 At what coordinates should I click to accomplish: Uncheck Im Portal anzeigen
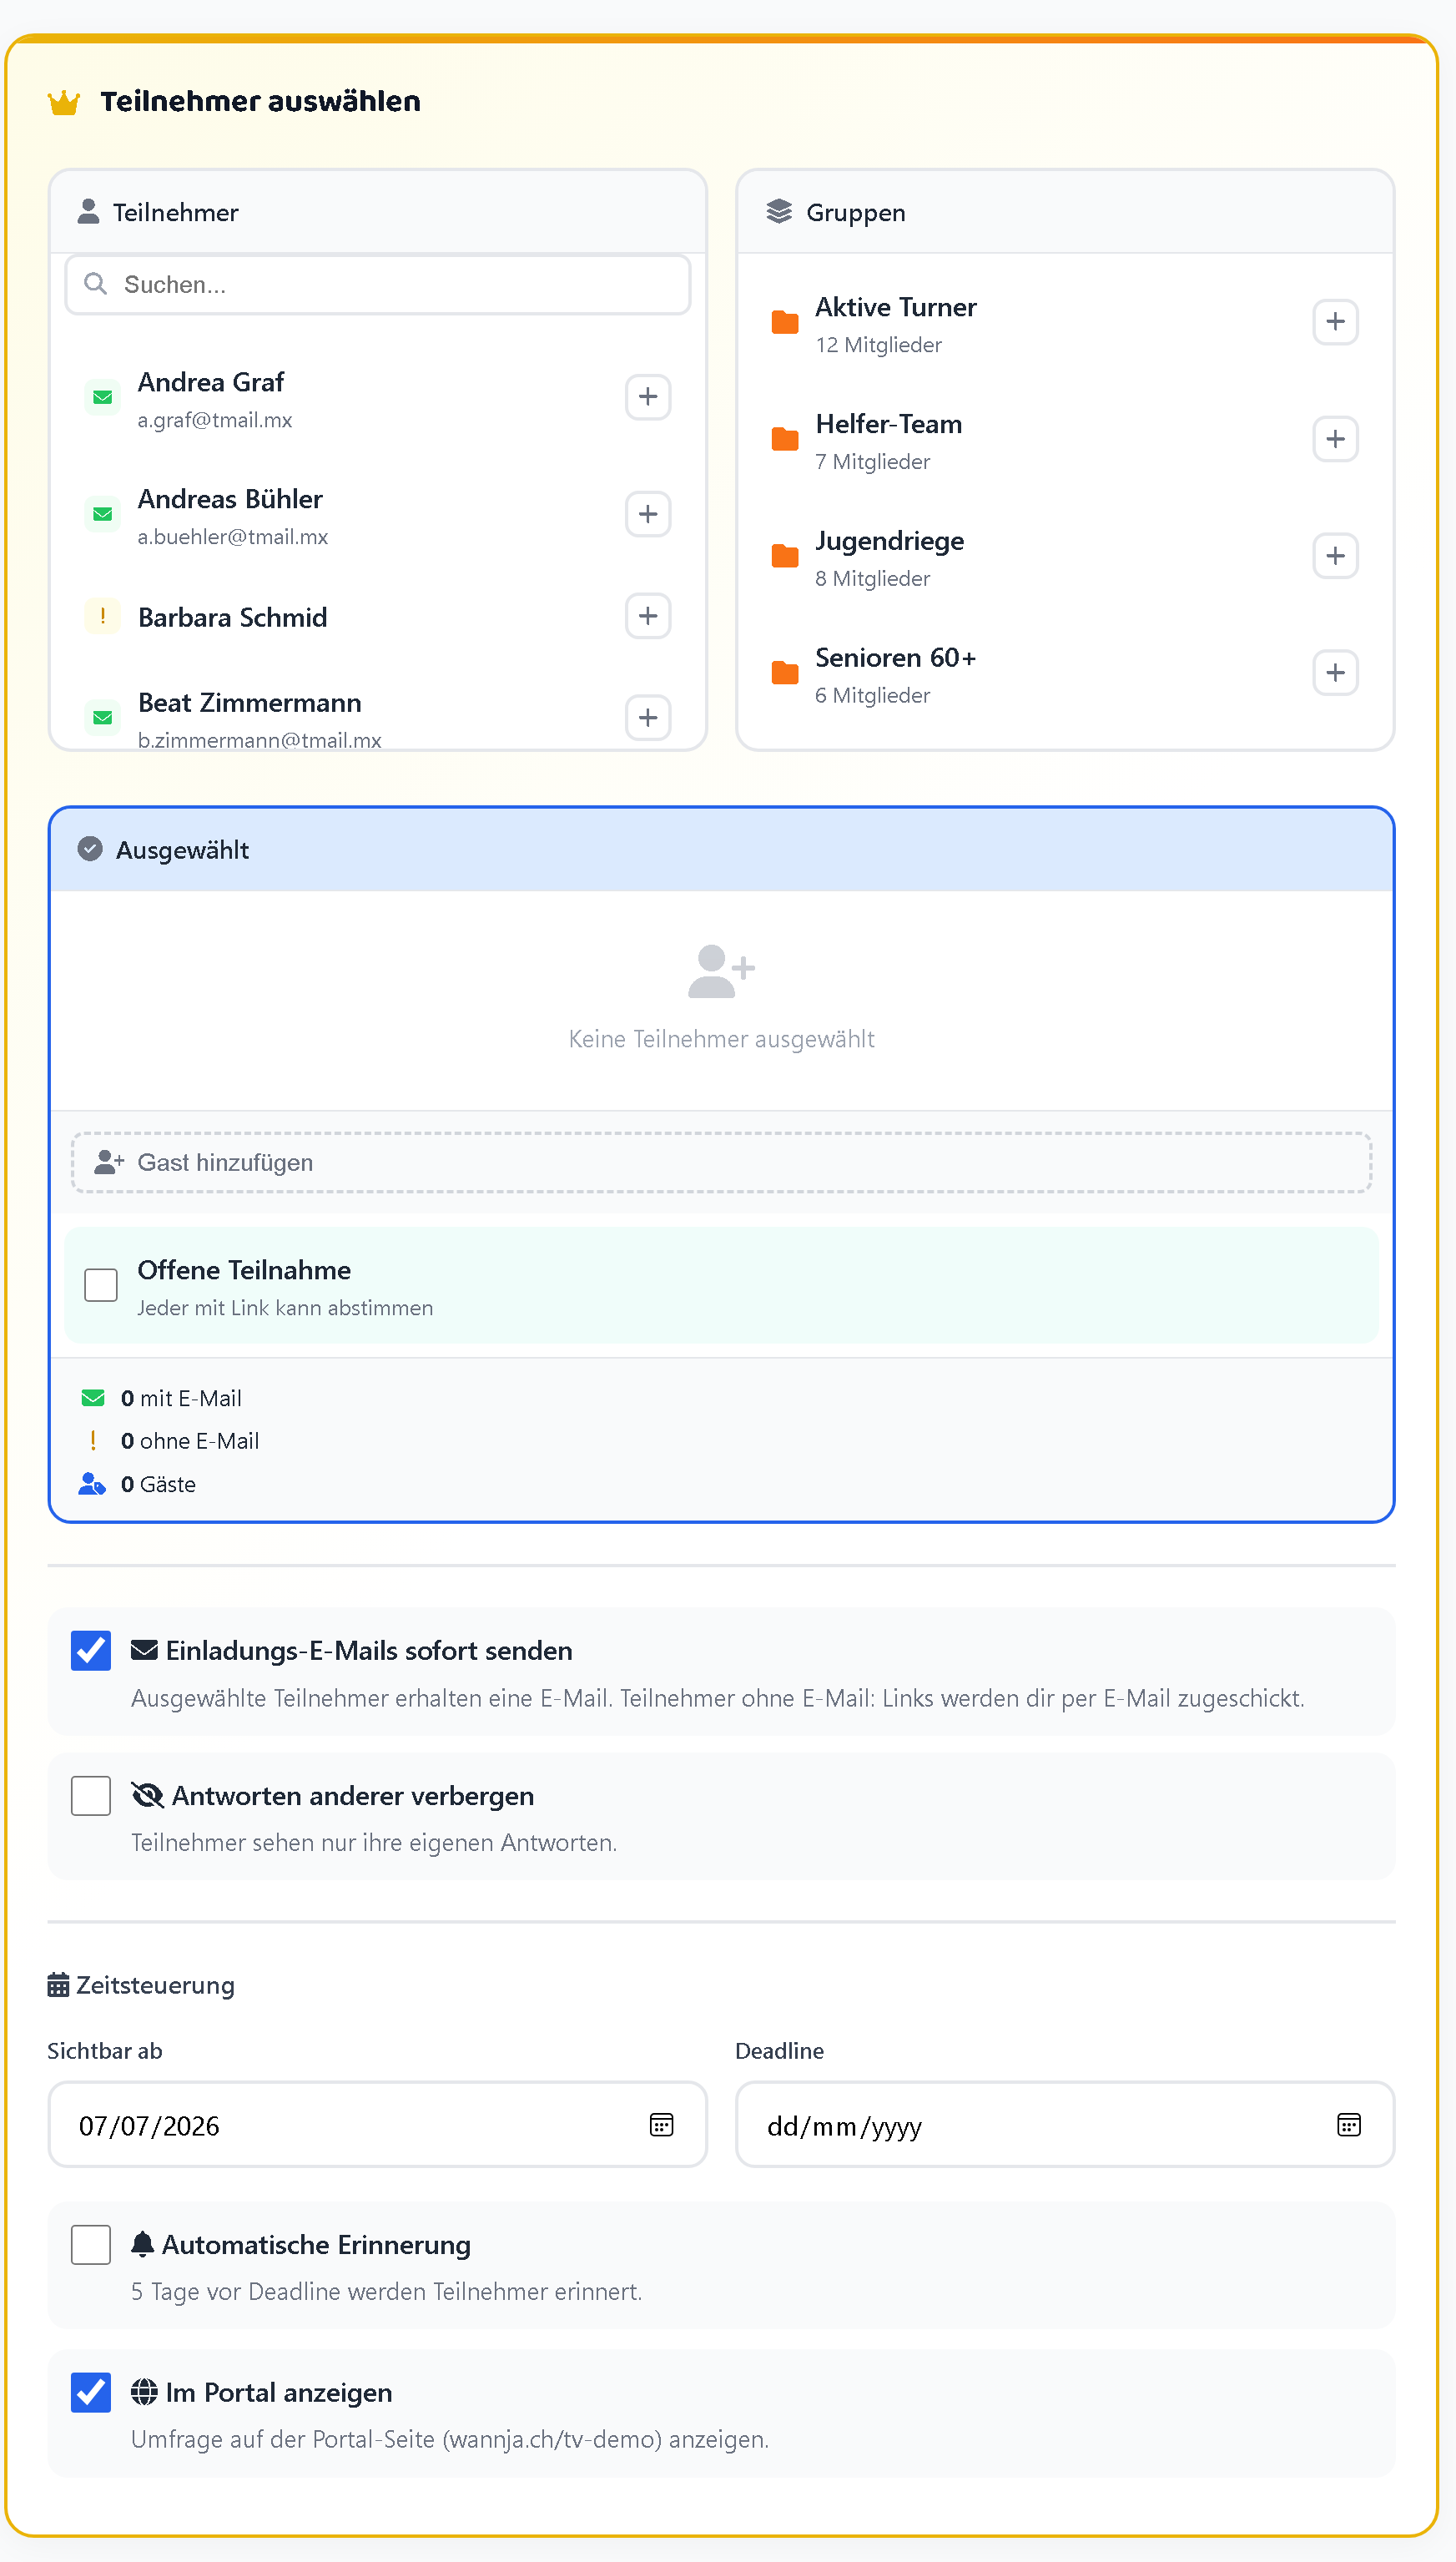point(91,2393)
